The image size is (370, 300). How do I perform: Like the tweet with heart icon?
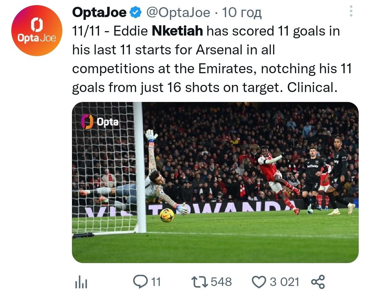(259, 282)
